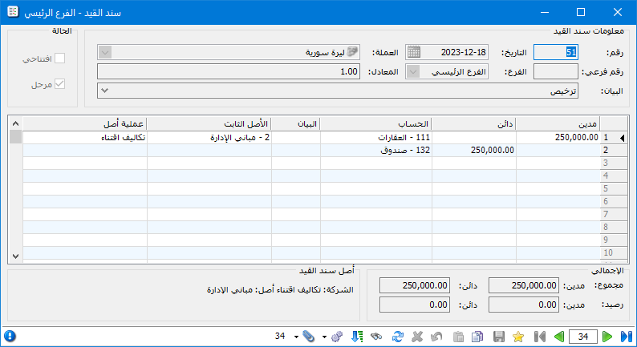The image size is (637, 347).
Task: Click the blue refresh arrows icon
Action: click(398, 337)
